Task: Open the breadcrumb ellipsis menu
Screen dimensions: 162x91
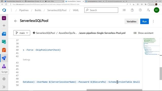Action: pos(11,10)
